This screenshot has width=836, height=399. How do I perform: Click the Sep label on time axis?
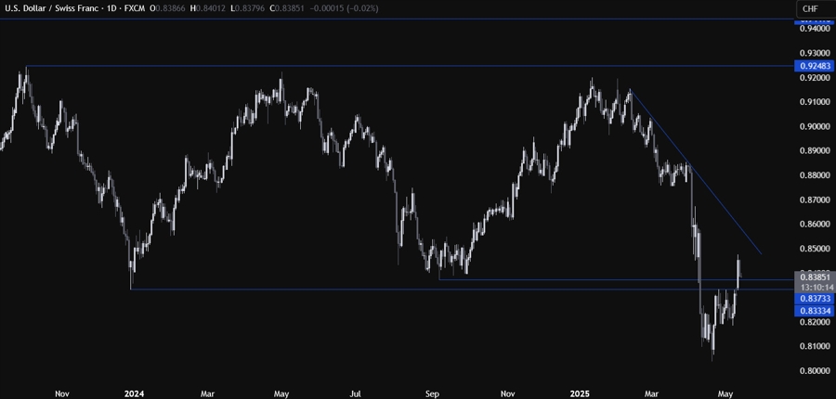(431, 391)
